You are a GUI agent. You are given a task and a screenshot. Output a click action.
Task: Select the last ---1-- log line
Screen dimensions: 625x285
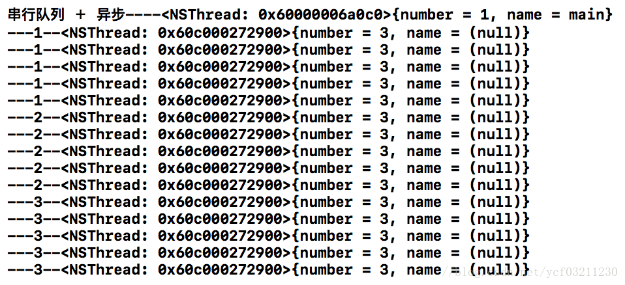[x=269, y=101]
